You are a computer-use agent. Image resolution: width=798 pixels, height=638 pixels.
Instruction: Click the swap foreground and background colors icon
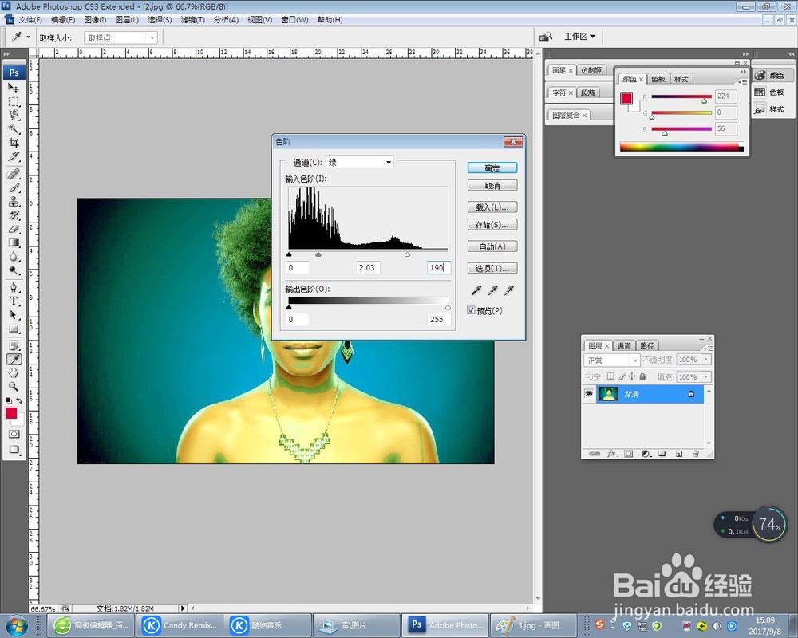click(x=19, y=401)
